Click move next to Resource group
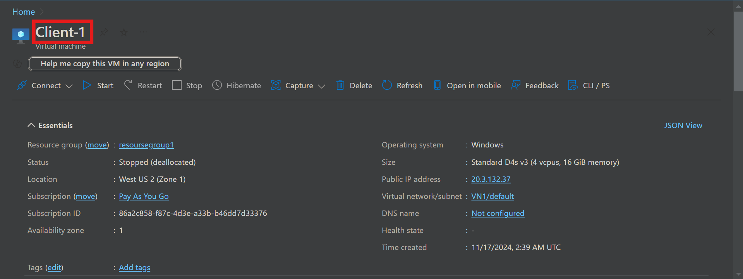 click(97, 145)
